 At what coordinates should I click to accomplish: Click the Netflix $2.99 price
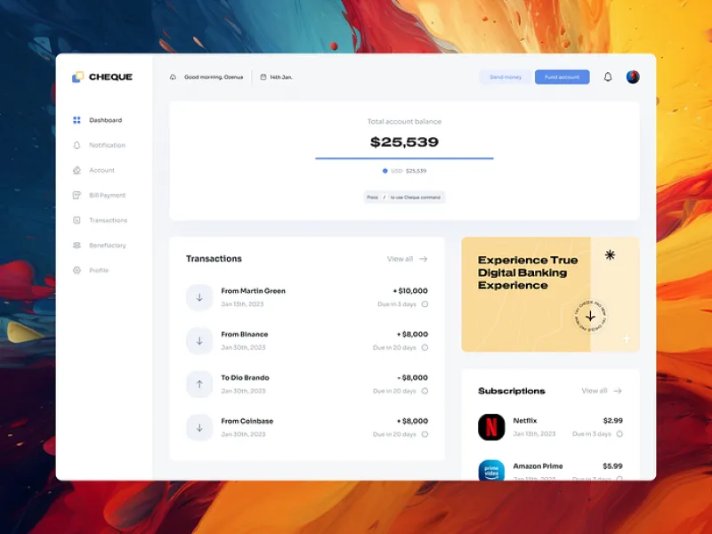click(613, 420)
